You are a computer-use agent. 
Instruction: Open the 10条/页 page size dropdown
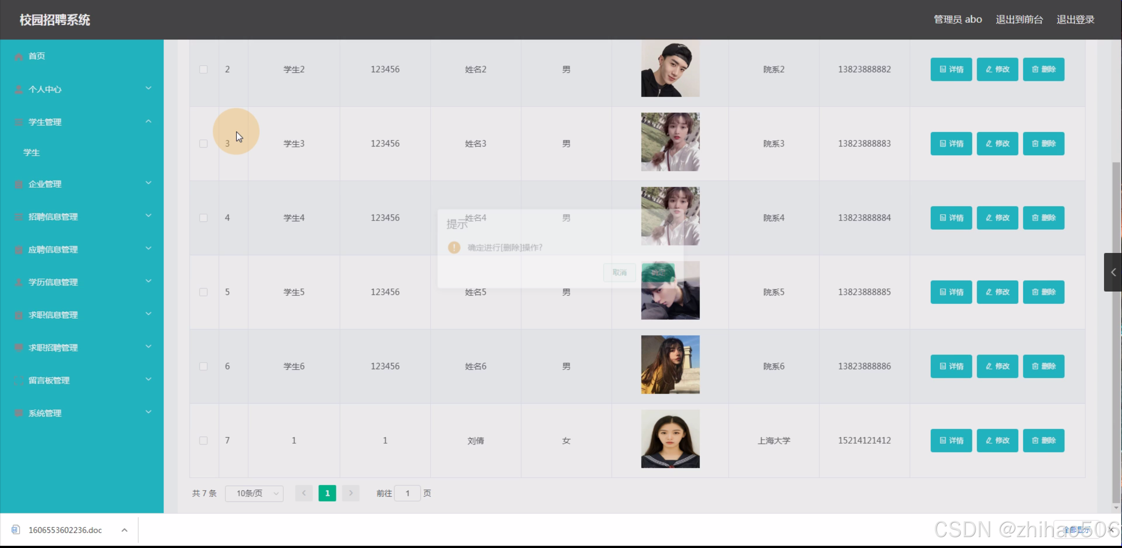254,493
